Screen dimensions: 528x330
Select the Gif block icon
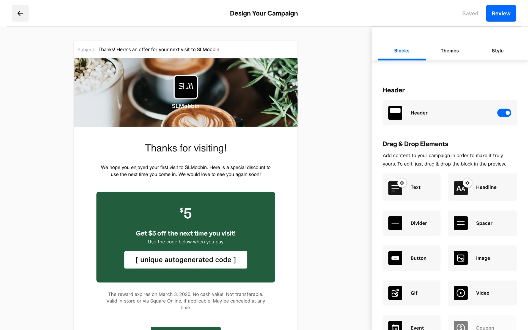click(395, 293)
